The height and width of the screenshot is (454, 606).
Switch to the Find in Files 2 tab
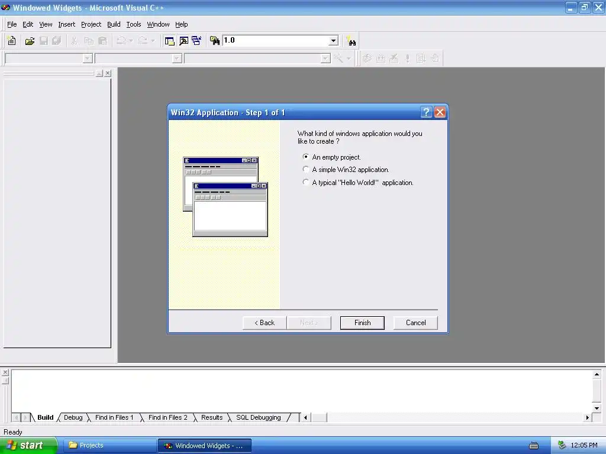click(x=167, y=417)
